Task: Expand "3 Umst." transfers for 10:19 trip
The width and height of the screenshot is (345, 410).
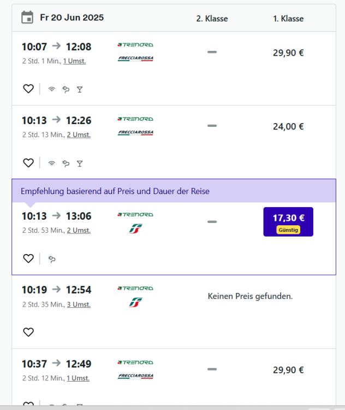Action: point(79,304)
